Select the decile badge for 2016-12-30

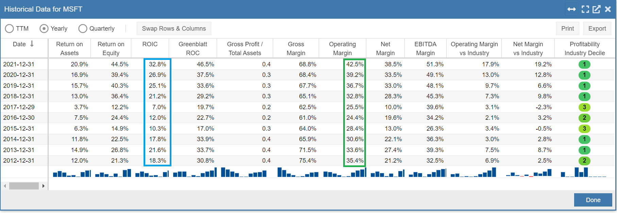point(584,118)
